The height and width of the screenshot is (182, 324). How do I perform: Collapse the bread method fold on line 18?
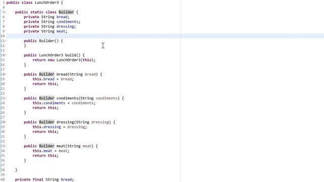coord(6,74)
